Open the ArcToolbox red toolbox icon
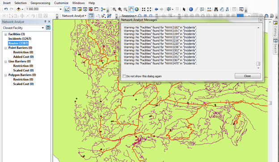The width and height of the screenshot is (279, 162). [91, 9]
